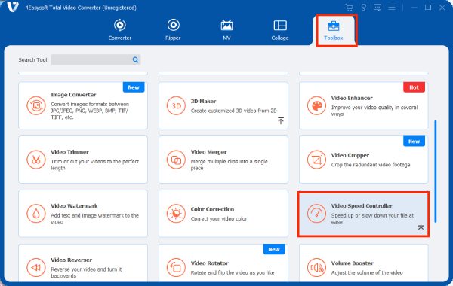The height and width of the screenshot is (286, 453).
Task: Click 'Merge multiple clips' description
Action: pos(229,165)
